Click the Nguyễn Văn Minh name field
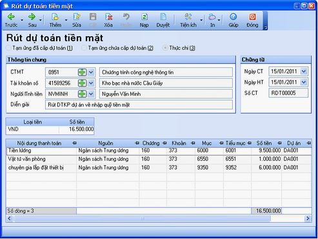Screen dimensions: 318x239 (166, 94)
